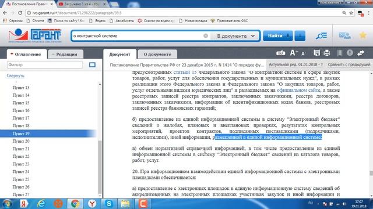This screenshot has height=209, width=373.
Task: Toggle the abc spell-check toolbar icon
Action: point(281,53)
